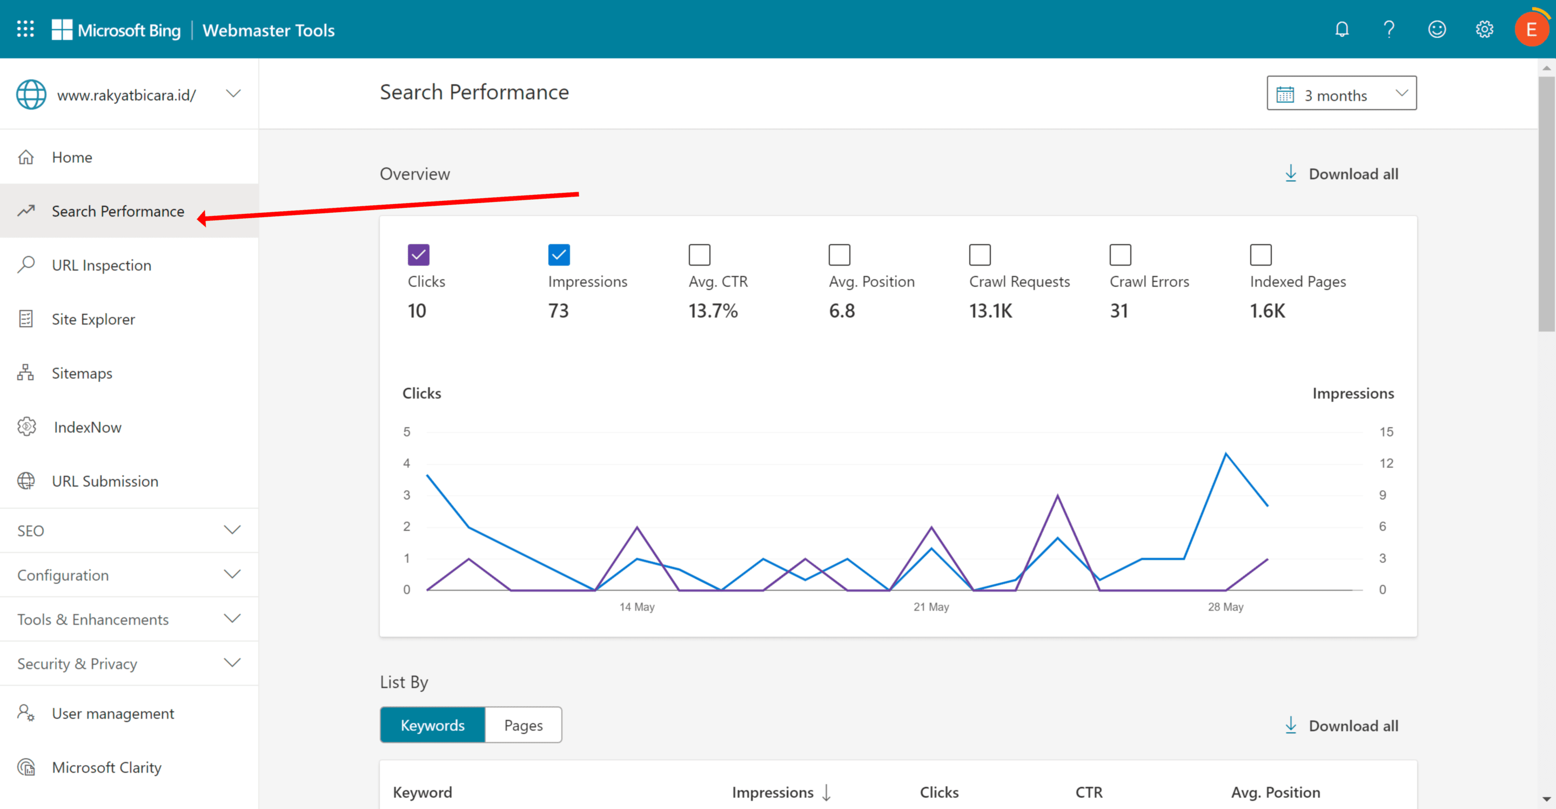Click the URL Inspection icon in sidebar
This screenshot has width=1556, height=809.
[x=28, y=265]
